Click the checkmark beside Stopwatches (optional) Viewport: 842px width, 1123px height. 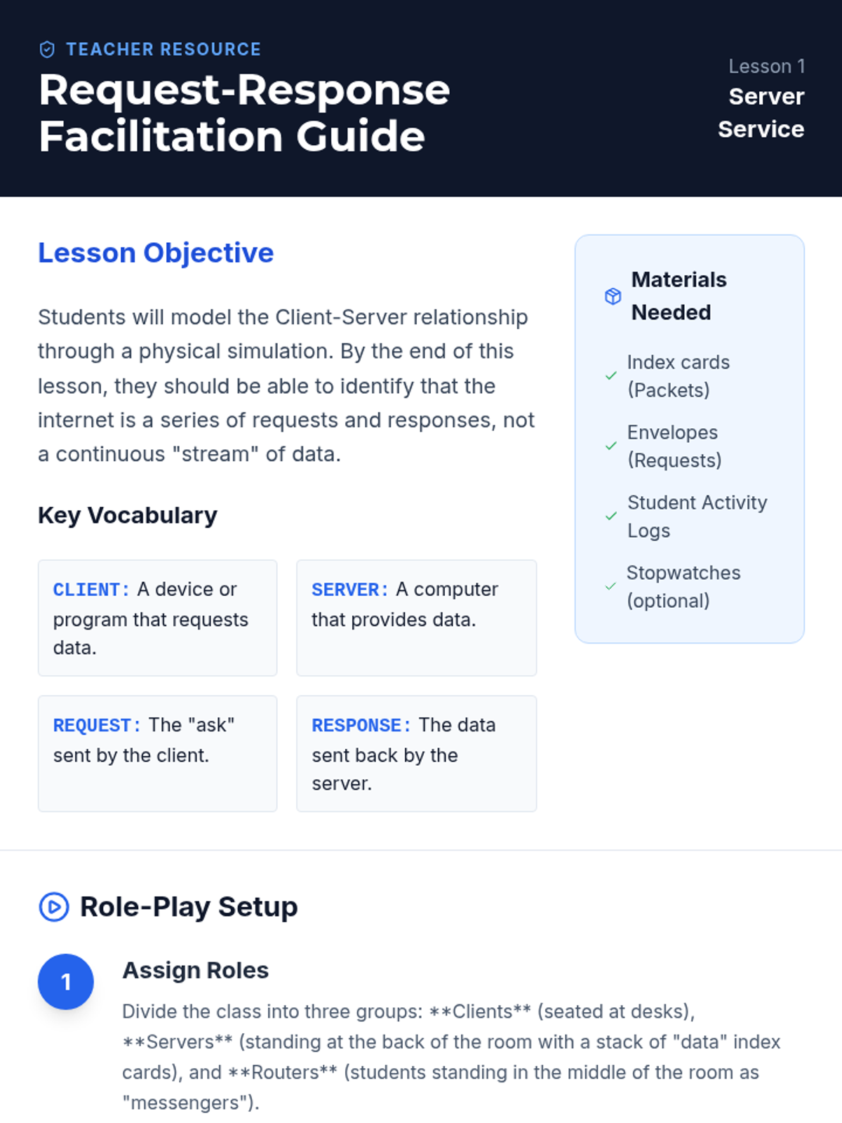click(x=611, y=586)
